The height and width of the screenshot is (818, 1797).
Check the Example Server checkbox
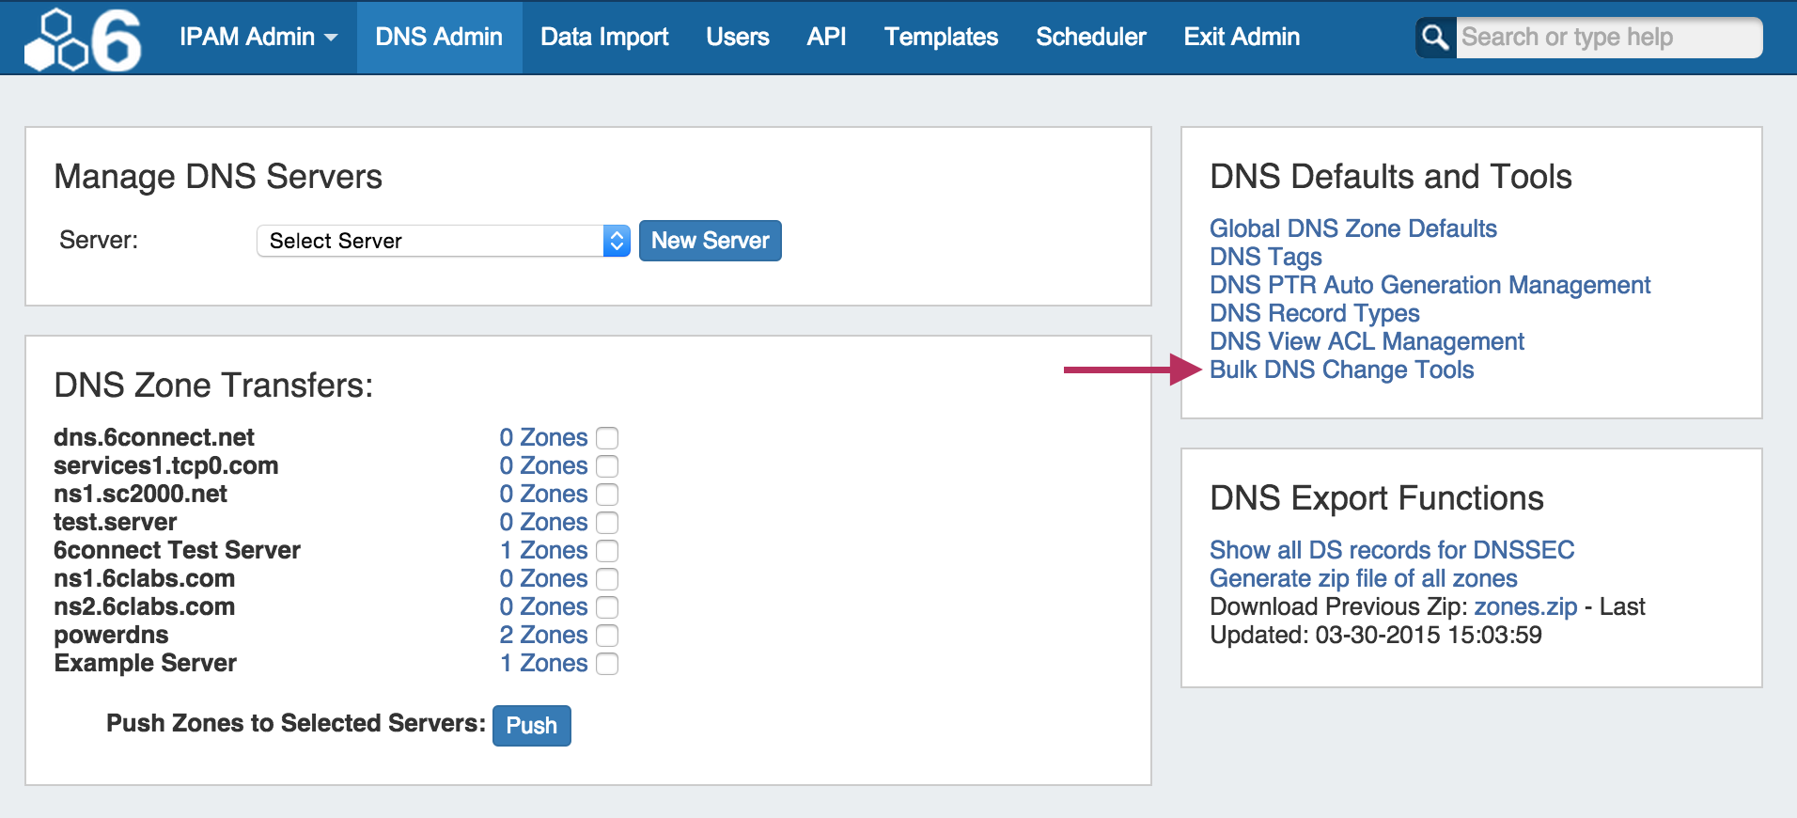click(x=608, y=664)
